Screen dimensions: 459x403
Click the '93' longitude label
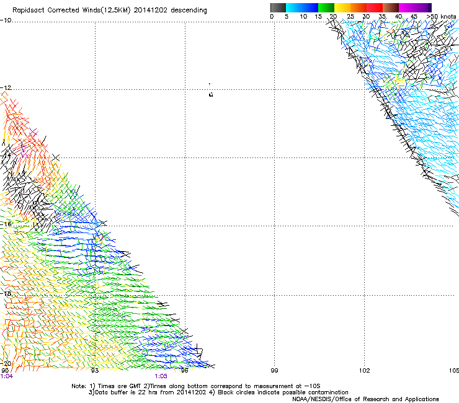[95, 371]
